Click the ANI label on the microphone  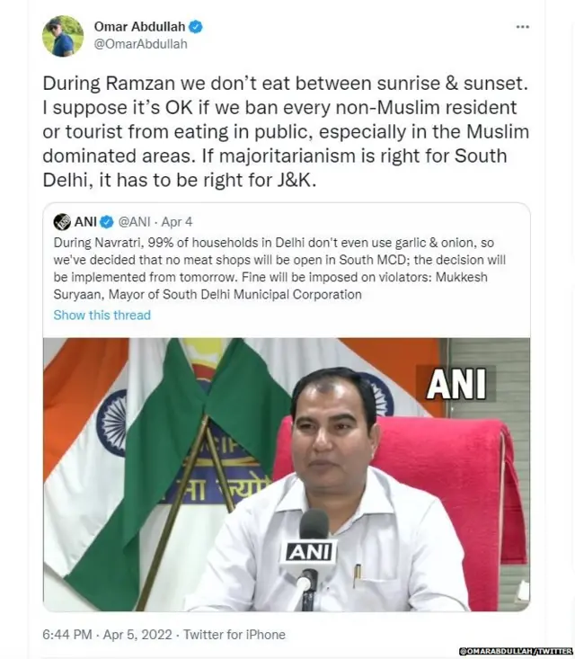[x=308, y=552]
